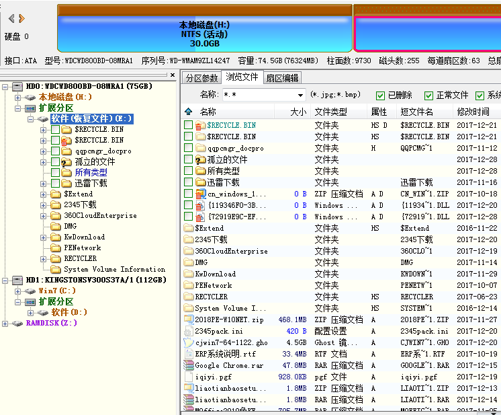This screenshot has width=501, height=415.
Task: Expand RAMDISK (Z:) tree node
Action: click(5, 324)
